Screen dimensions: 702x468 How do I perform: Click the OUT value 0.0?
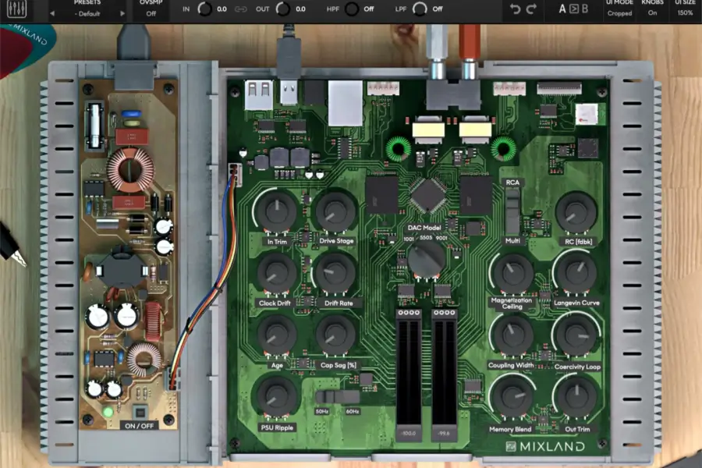click(x=300, y=9)
